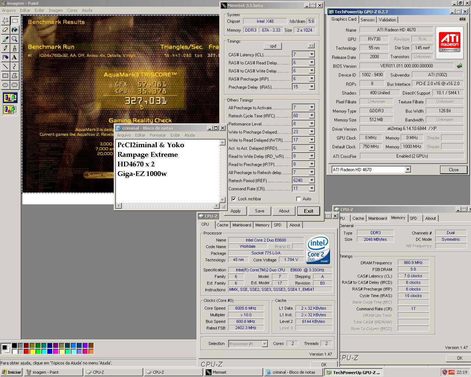Open the Iniciar start menu

11,372
